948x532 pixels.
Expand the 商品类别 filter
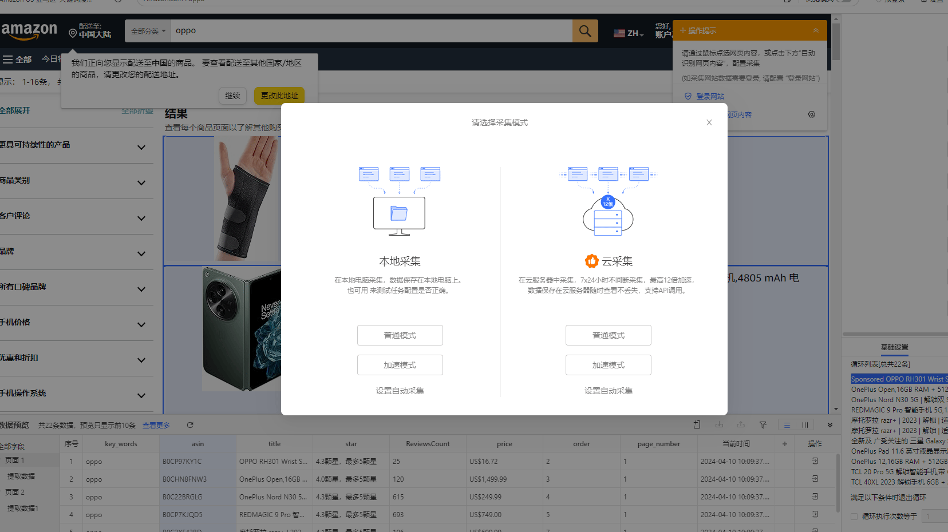141,182
